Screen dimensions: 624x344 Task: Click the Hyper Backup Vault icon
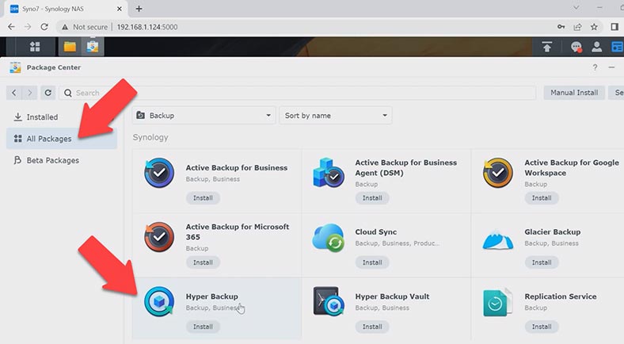pyautogui.click(x=329, y=301)
